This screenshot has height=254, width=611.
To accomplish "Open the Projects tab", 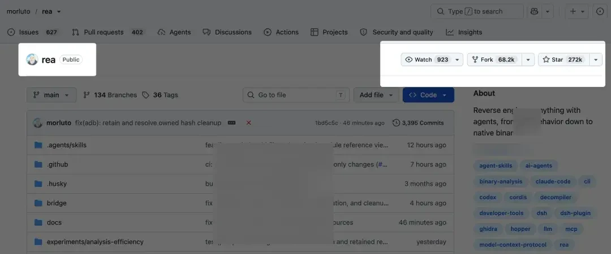I will click(329, 32).
